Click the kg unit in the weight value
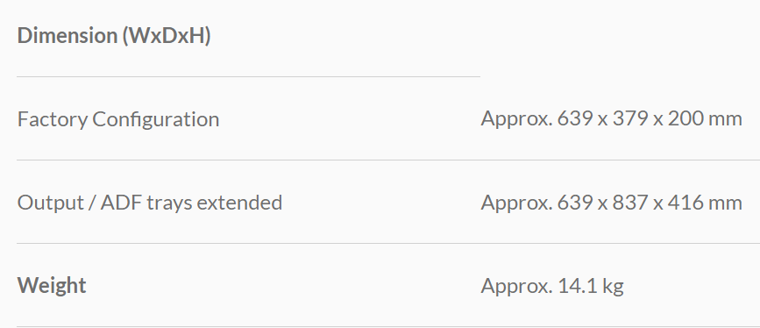 (x=613, y=286)
